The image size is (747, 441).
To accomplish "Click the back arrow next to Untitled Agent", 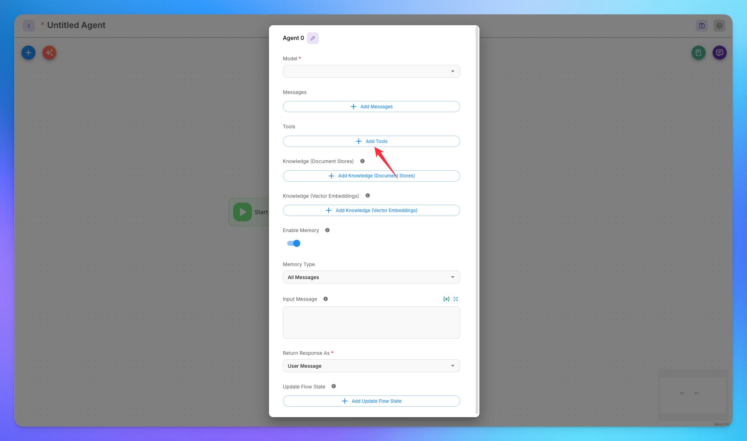I will click(29, 26).
